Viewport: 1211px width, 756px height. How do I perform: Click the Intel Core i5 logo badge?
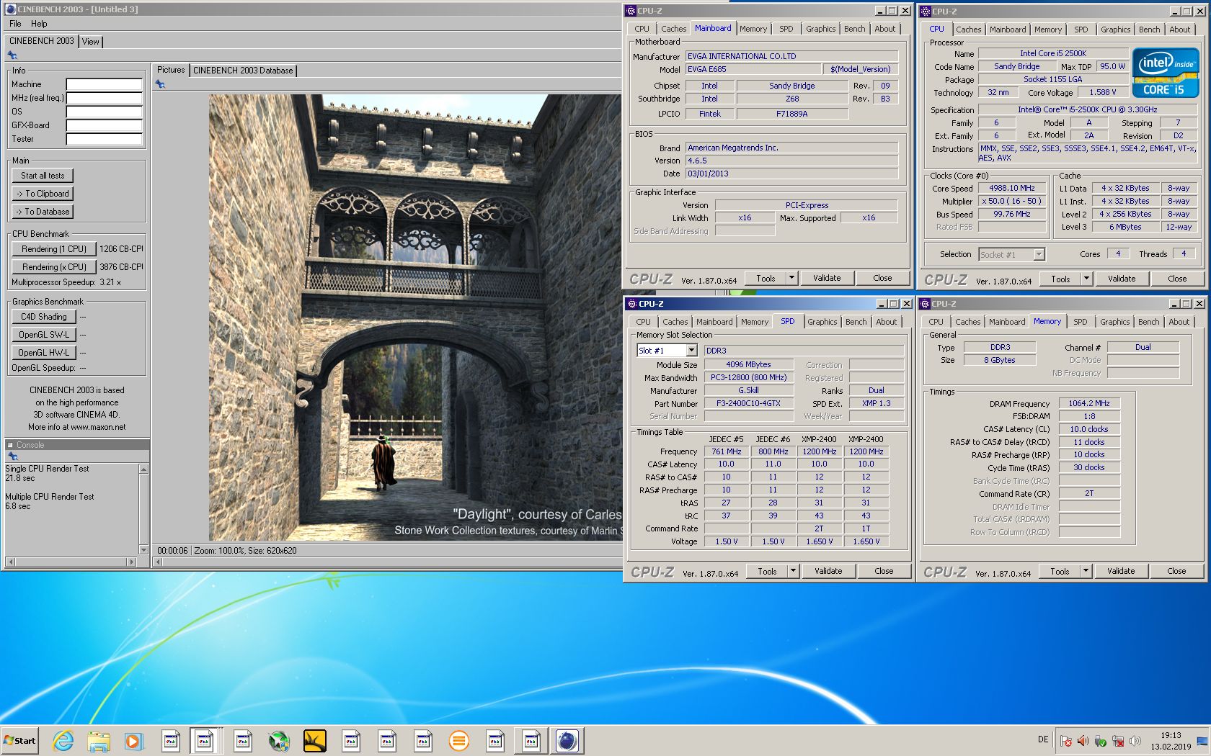1166,72
